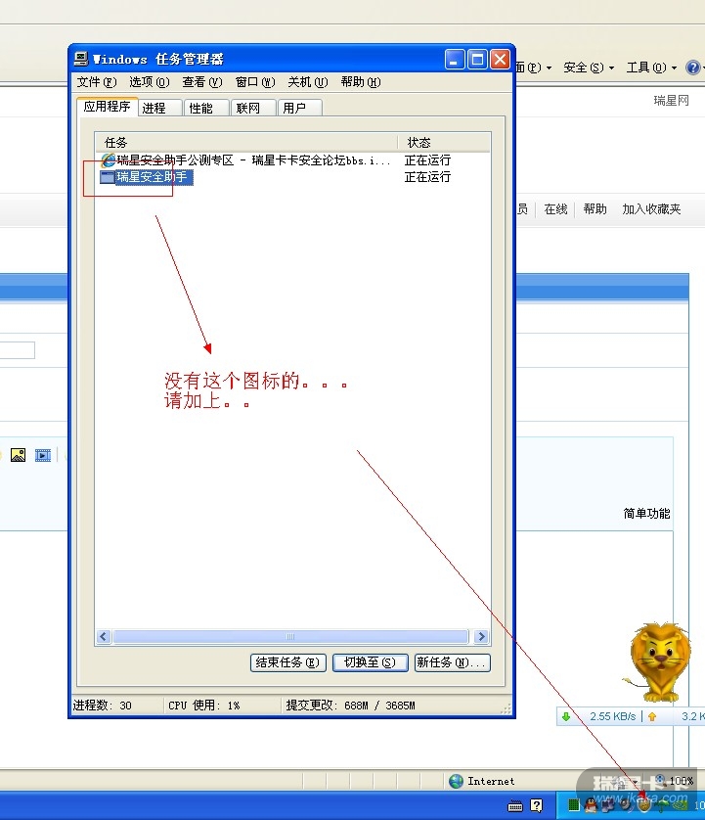
Task: Open the 帮助 menu in Task Manager
Action: 361,82
